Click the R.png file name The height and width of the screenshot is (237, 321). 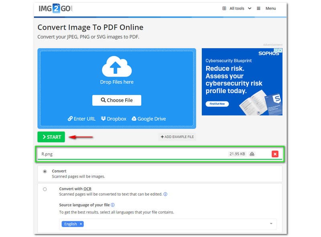click(x=47, y=154)
